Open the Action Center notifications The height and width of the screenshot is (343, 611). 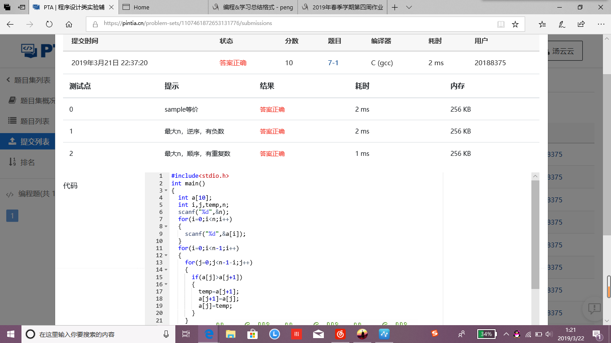click(597, 334)
